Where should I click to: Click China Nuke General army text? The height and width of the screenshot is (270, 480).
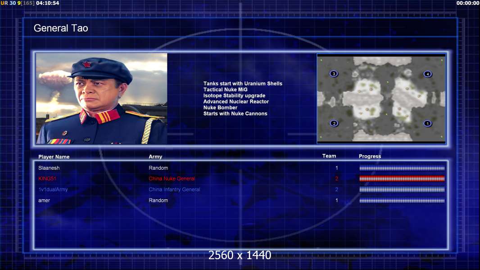(x=172, y=179)
